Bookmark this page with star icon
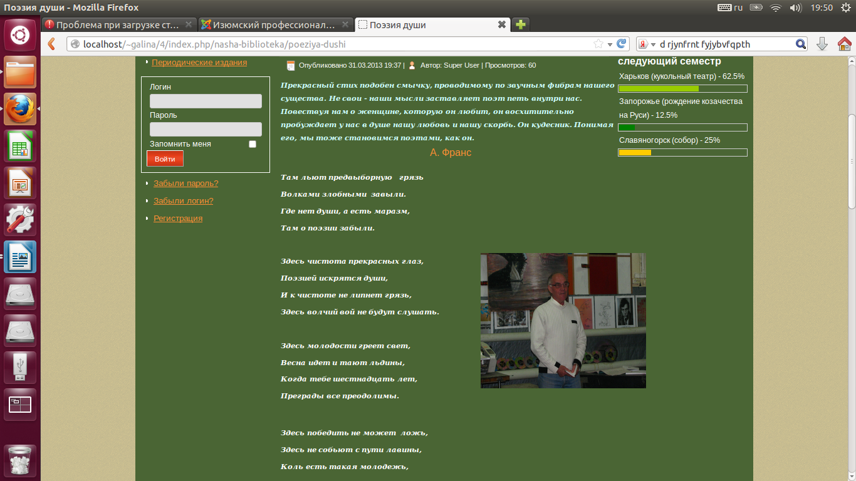Viewport: 856px width, 481px height. [598, 44]
